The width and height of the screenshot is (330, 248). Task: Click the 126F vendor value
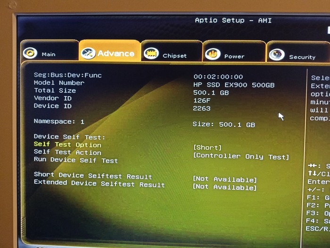[x=202, y=100]
